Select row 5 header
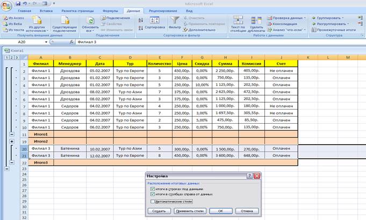The width and height of the screenshot is (366, 220). point(24,92)
